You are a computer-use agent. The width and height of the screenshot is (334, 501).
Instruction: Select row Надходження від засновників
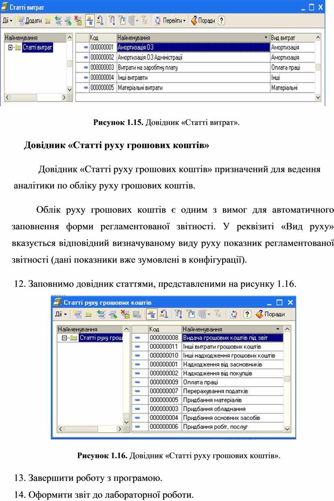coord(208,364)
